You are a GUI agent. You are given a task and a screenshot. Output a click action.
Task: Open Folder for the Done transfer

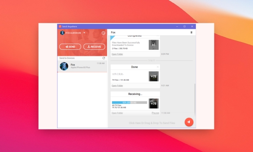coord(117,85)
